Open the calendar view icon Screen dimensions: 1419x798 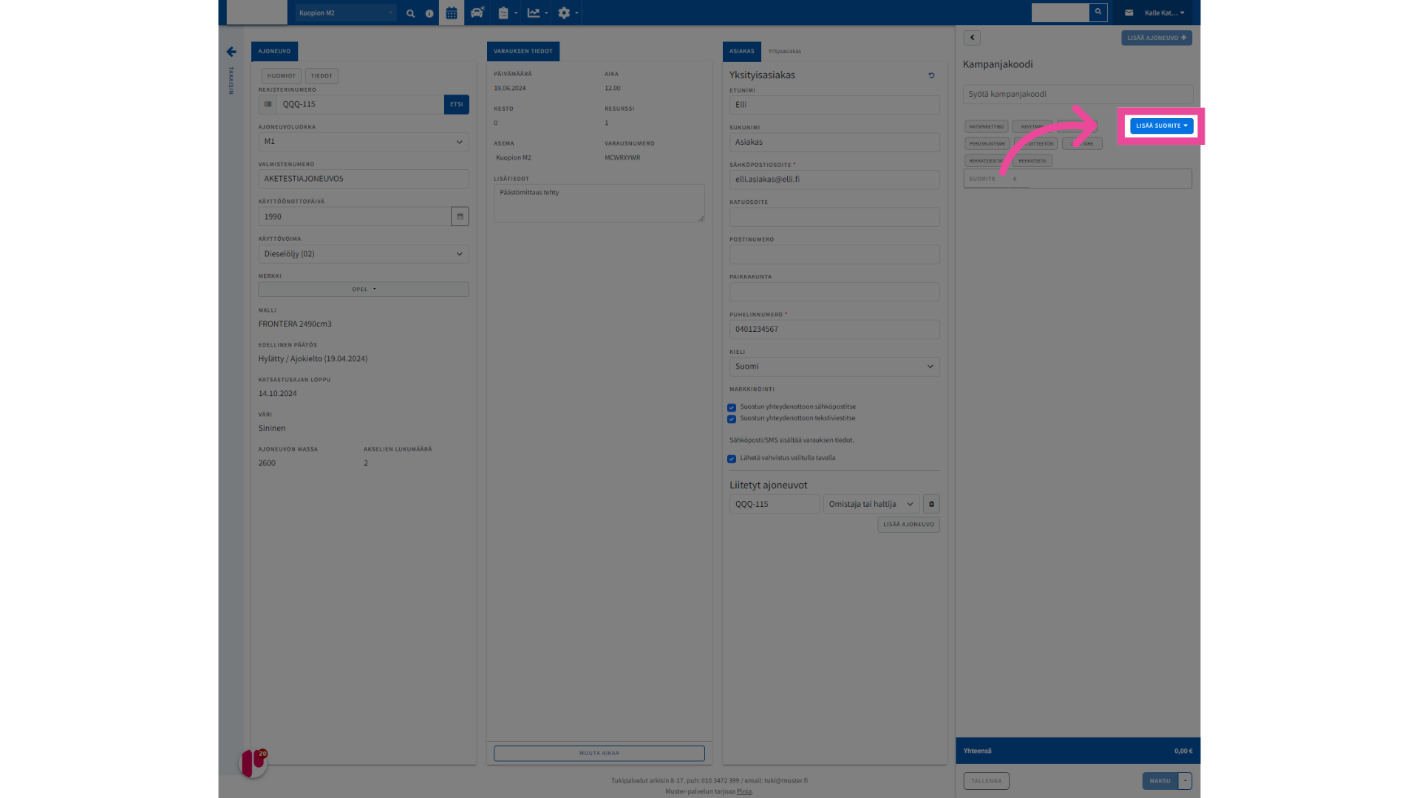tap(452, 13)
